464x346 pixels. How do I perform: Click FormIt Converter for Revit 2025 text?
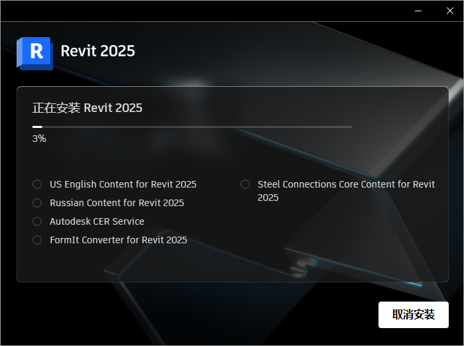(x=119, y=240)
